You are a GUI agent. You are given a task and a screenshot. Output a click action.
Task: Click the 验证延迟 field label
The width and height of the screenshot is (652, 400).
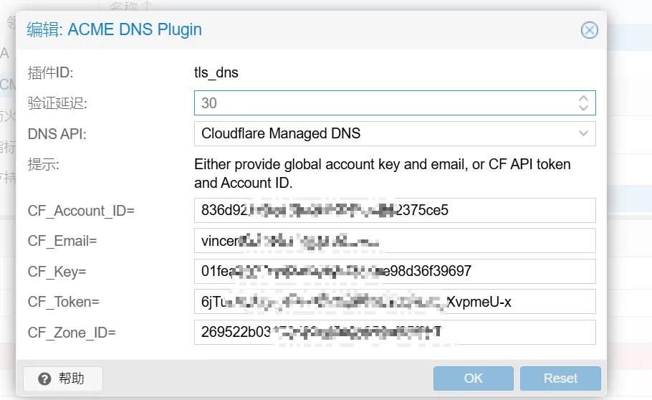tap(57, 103)
